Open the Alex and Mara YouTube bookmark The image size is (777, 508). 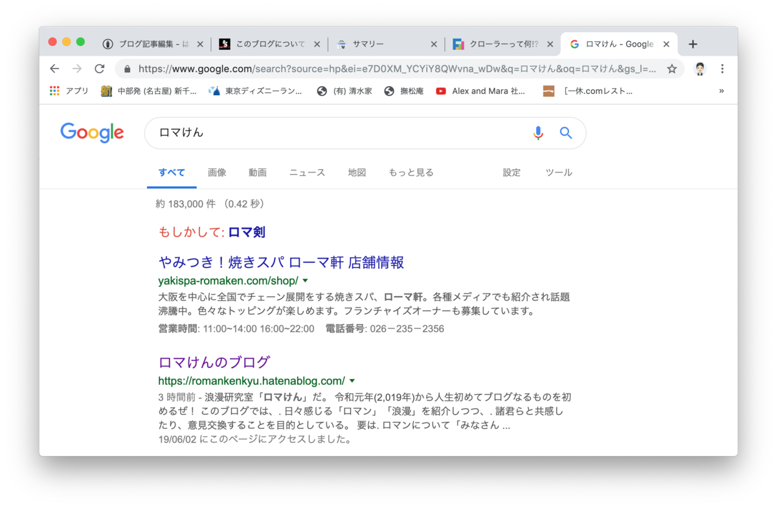(480, 91)
